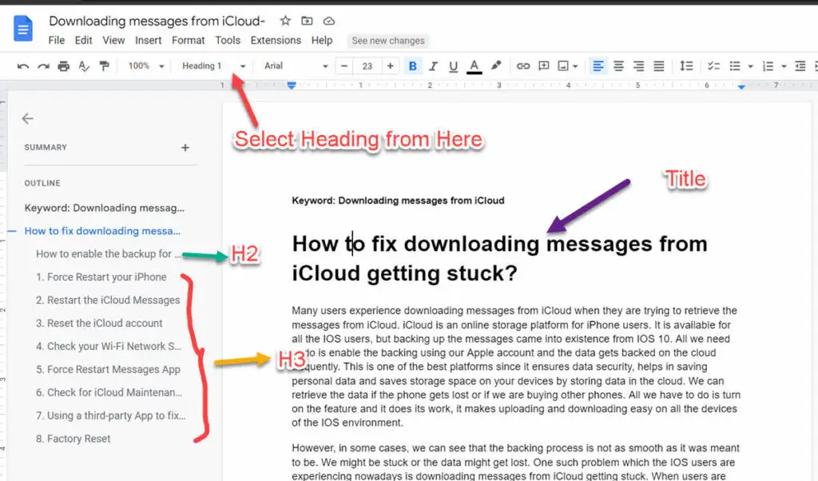The height and width of the screenshot is (481, 818).
Task: Open line and paragraph spacing
Action: click(x=686, y=66)
